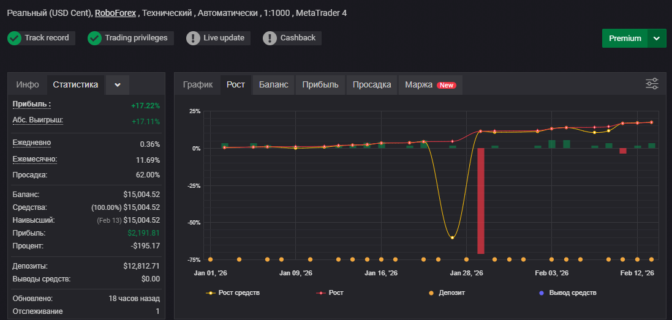Toggle Рост средств series in legend
The width and height of the screenshot is (672, 320).
tap(233, 293)
